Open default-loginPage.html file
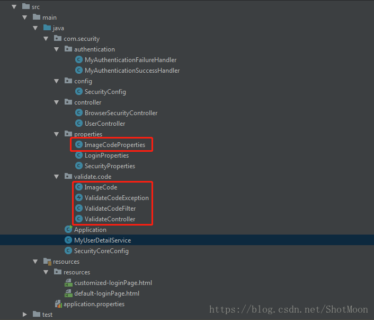Screen dimensions: 374x320 tap(106, 293)
